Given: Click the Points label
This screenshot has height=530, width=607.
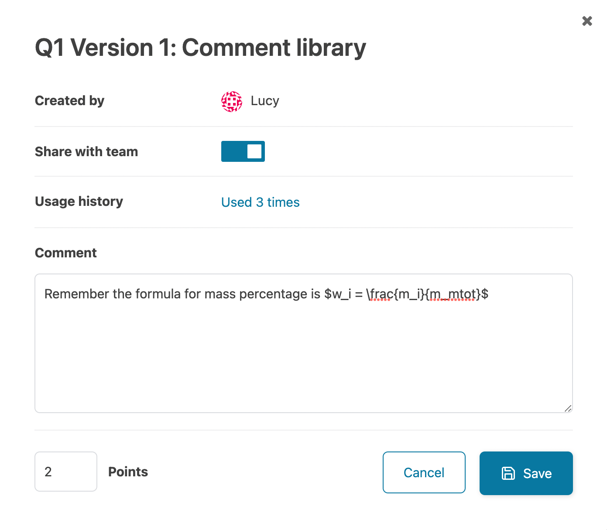Looking at the screenshot, I should [x=128, y=472].
